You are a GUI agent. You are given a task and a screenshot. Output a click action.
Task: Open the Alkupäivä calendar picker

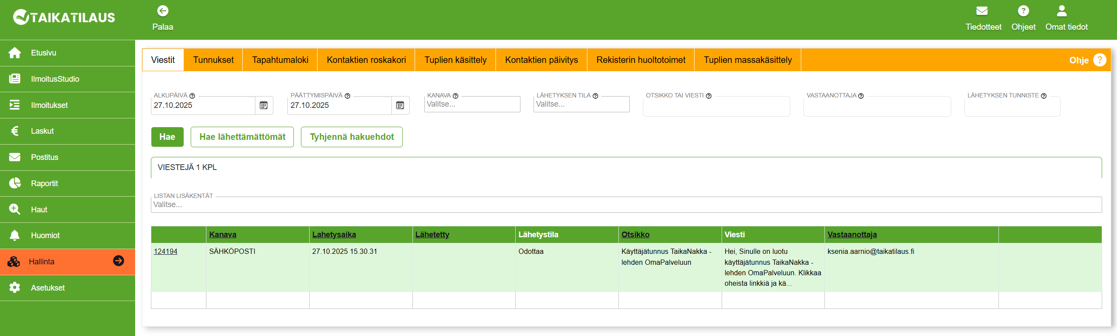pyautogui.click(x=264, y=105)
